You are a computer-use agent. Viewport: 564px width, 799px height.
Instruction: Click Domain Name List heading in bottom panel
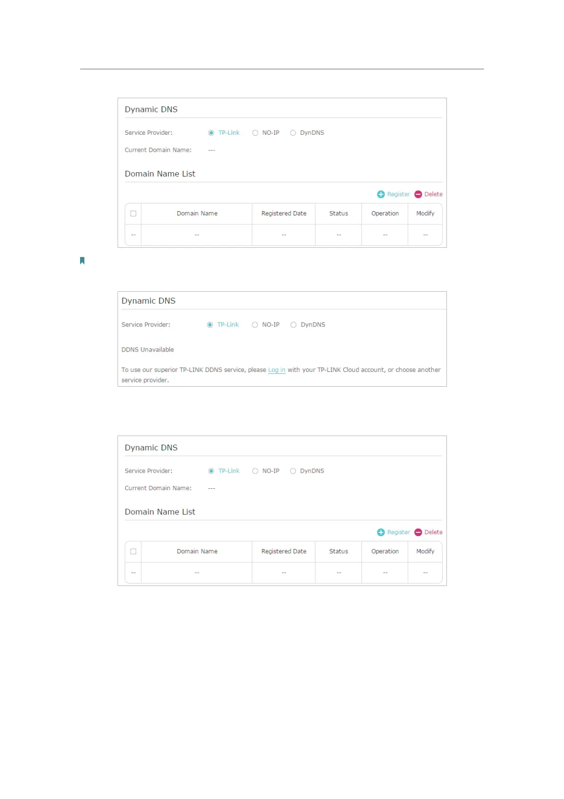160,512
